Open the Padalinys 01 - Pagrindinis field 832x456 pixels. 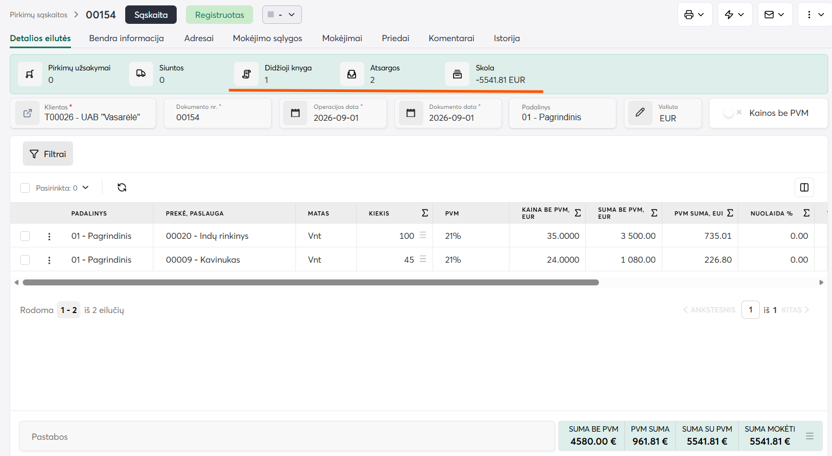(563, 113)
